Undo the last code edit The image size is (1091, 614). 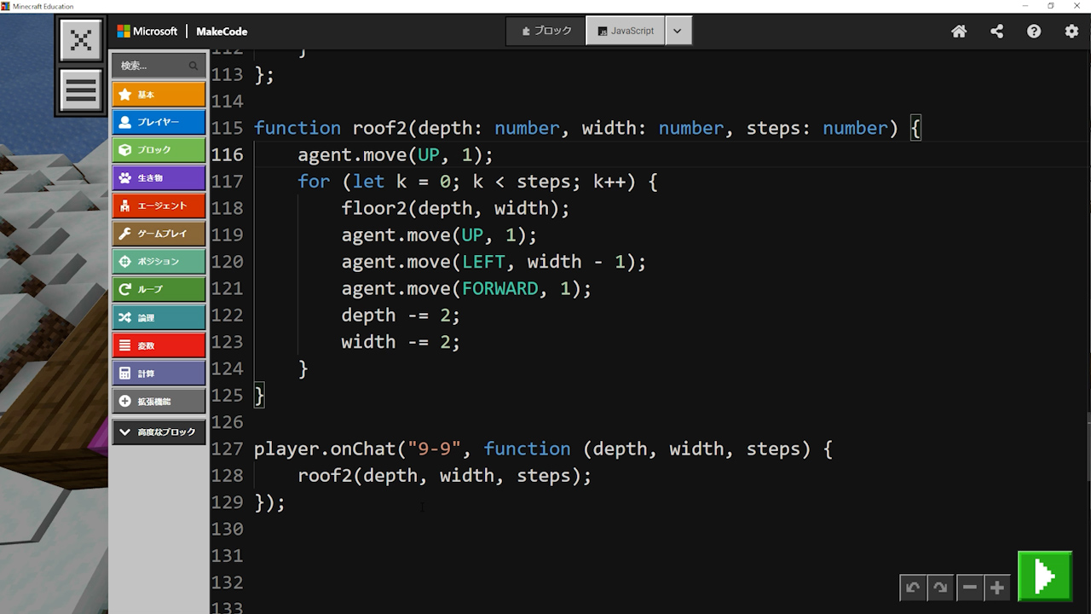pyautogui.click(x=913, y=588)
